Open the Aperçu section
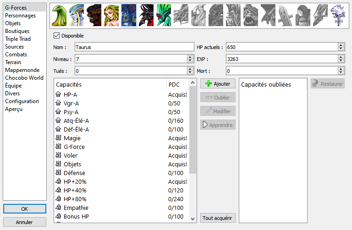The width and height of the screenshot is (352, 230). (x=25, y=109)
